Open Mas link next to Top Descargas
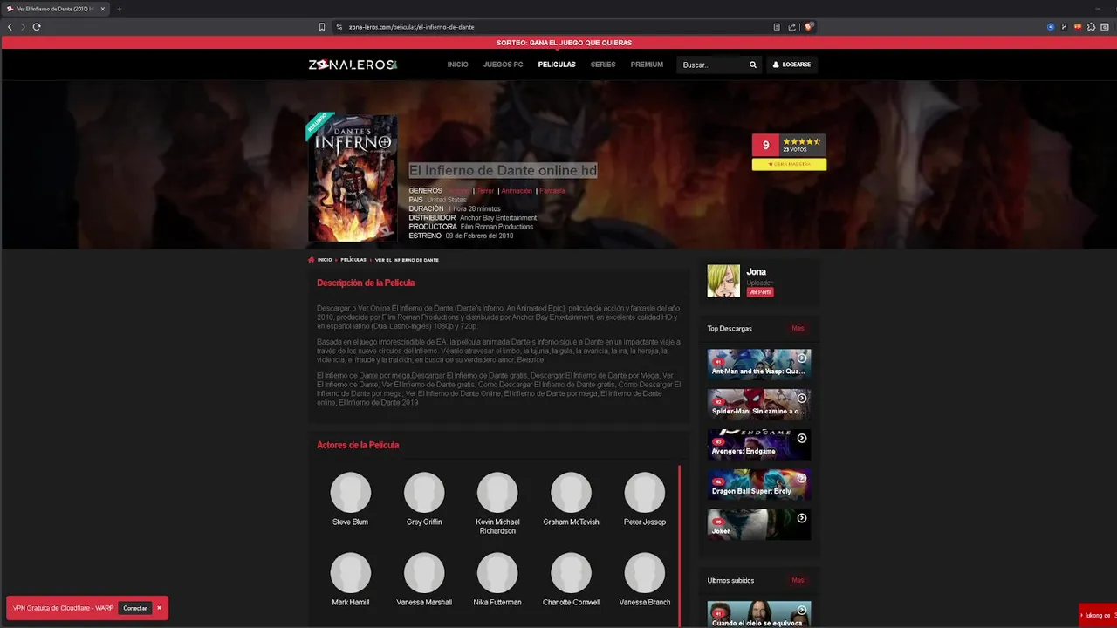This screenshot has height=628, width=1117. click(x=798, y=329)
